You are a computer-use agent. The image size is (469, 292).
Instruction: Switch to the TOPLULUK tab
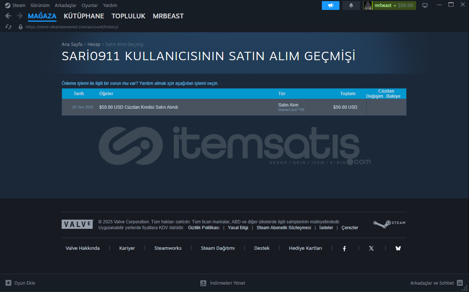(128, 16)
